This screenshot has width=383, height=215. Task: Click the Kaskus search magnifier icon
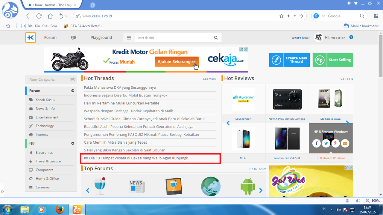(216, 38)
